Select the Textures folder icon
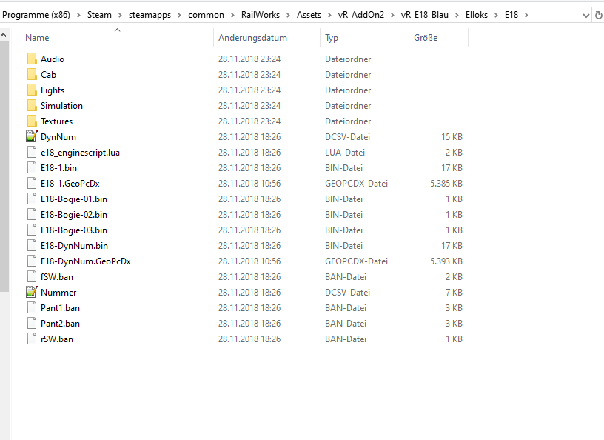This screenshot has width=604, height=440. [32, 121]
